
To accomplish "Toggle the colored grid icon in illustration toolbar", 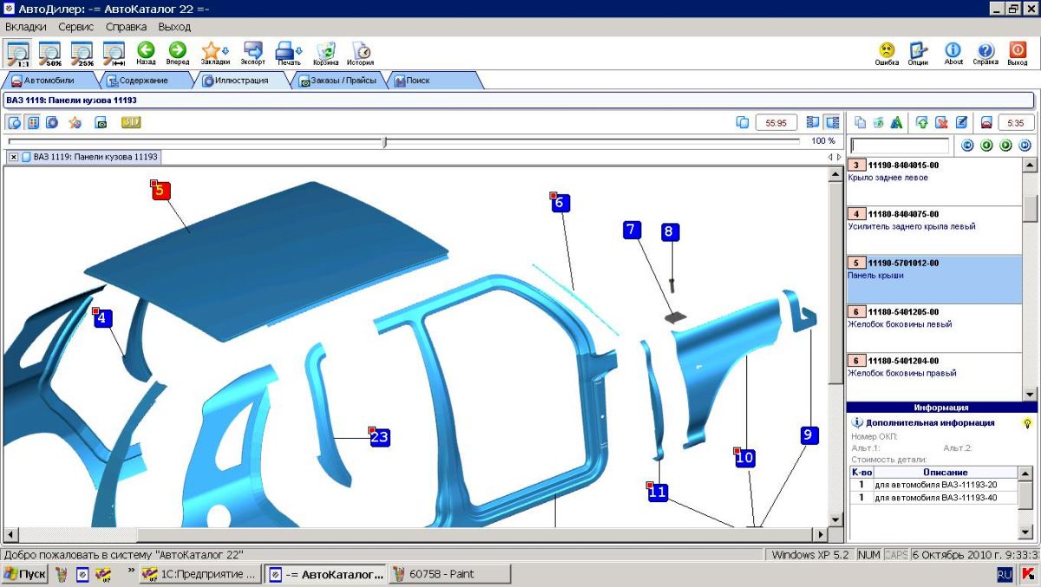I will 33,122.
